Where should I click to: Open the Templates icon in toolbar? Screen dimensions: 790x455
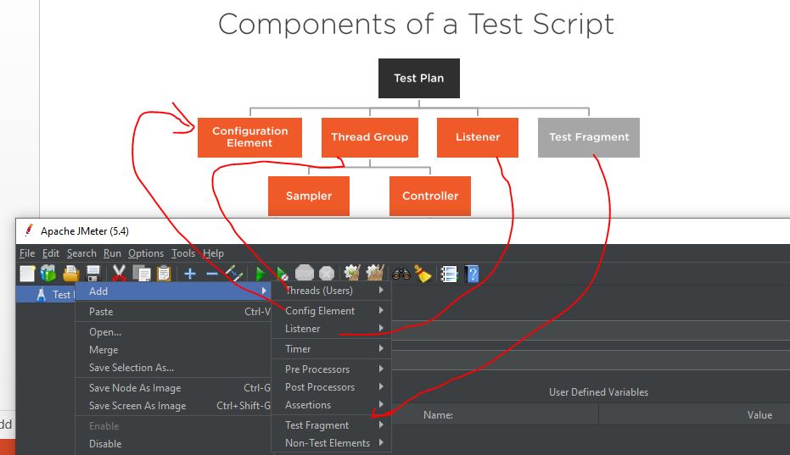point(48,274)
